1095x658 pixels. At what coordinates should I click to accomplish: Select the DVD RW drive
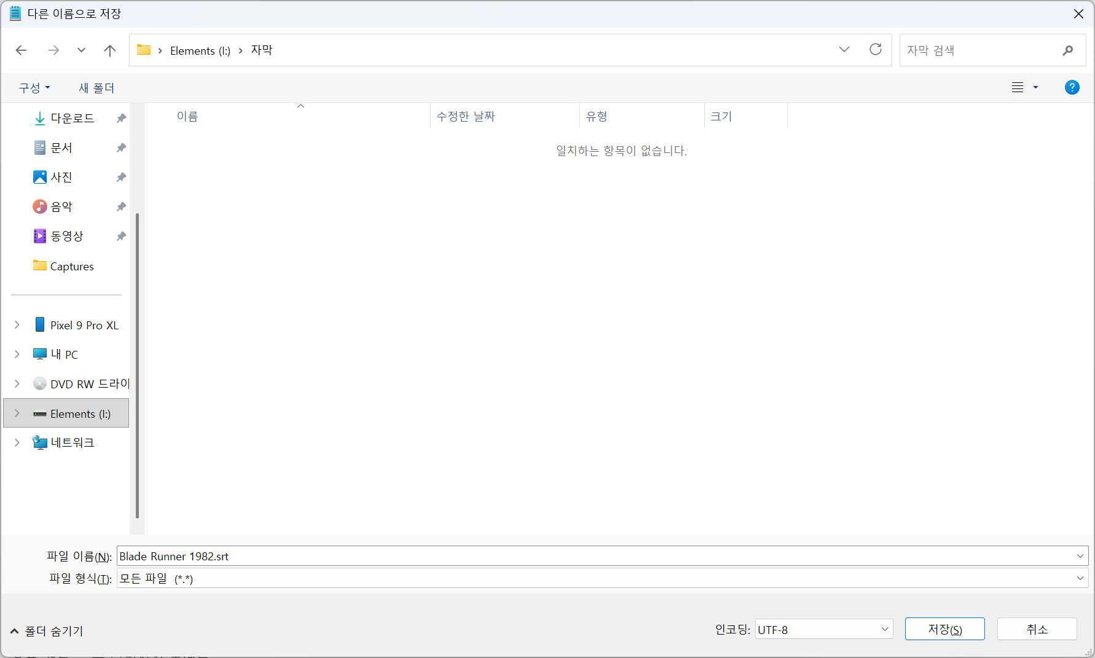click(90, 384)
